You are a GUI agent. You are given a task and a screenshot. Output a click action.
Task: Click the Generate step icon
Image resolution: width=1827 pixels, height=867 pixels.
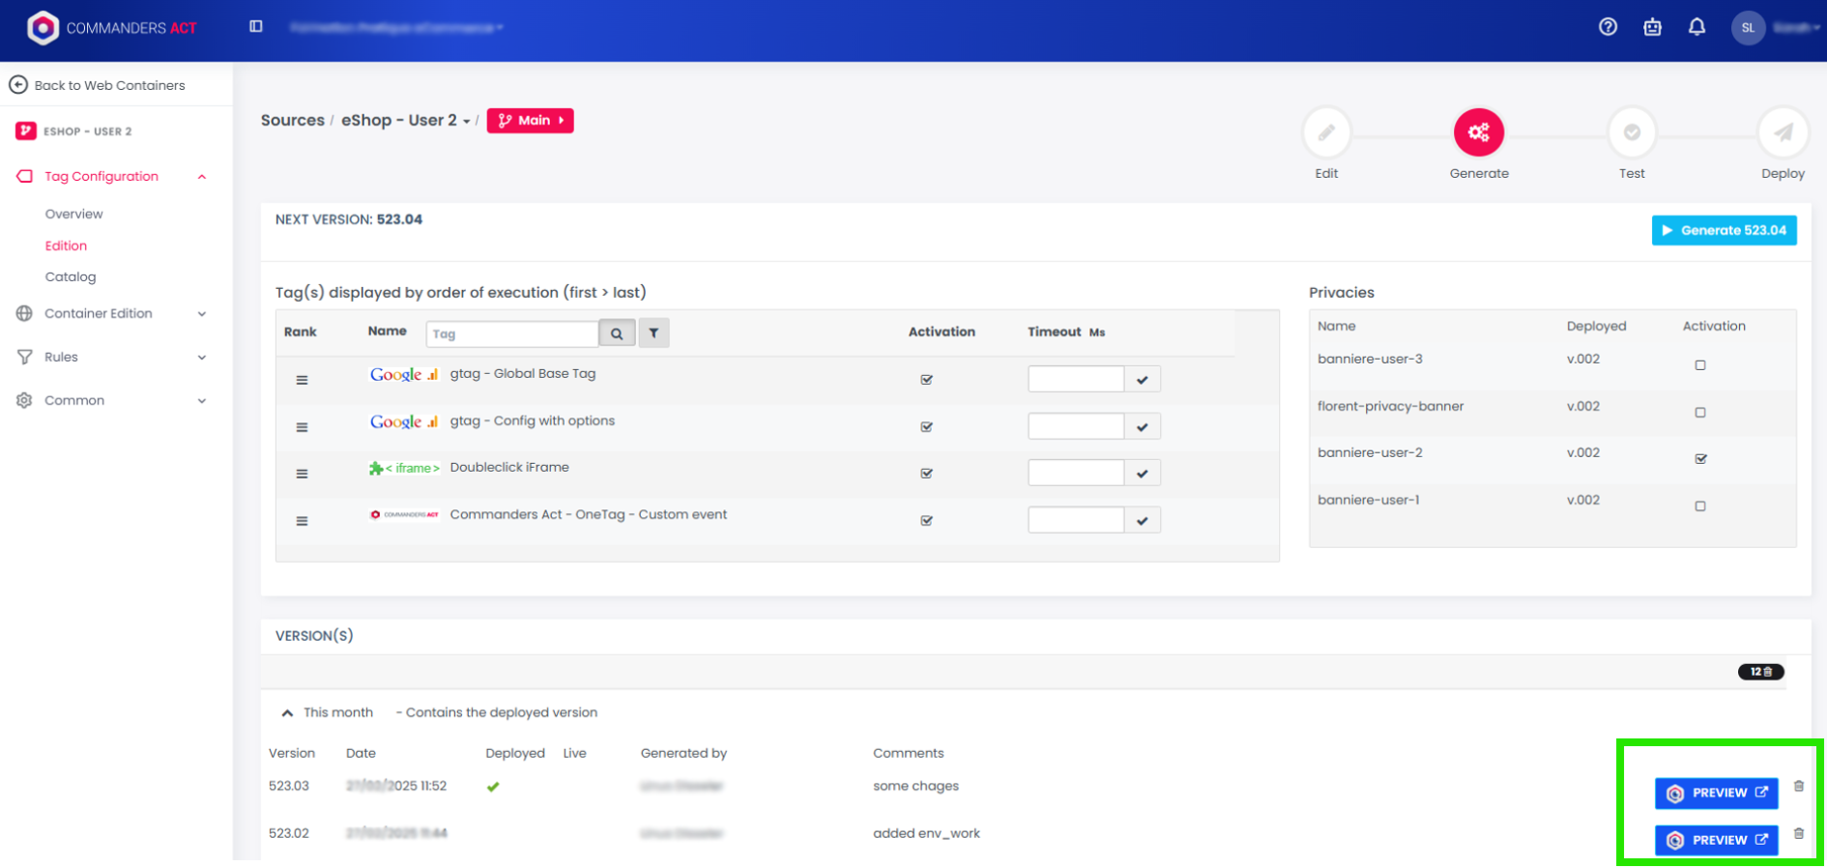pyautogui.click(x=1478, y=132)
